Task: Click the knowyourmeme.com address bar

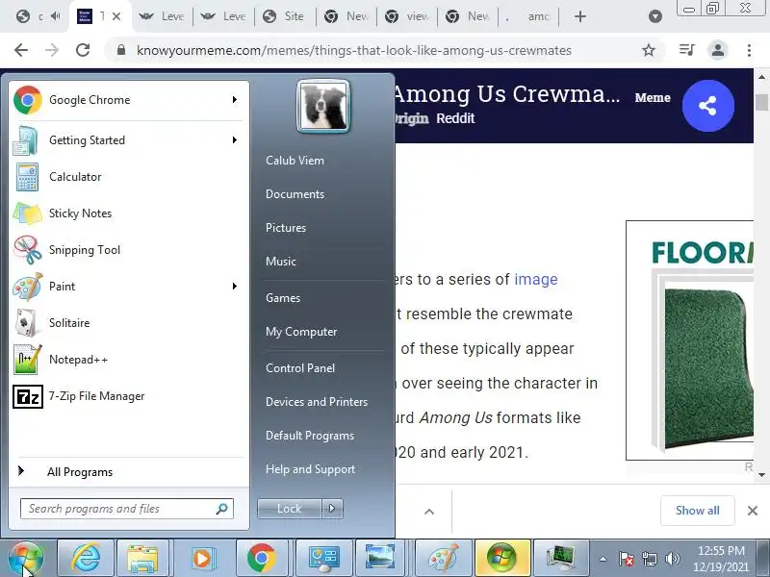Action: tap(353, 50)
